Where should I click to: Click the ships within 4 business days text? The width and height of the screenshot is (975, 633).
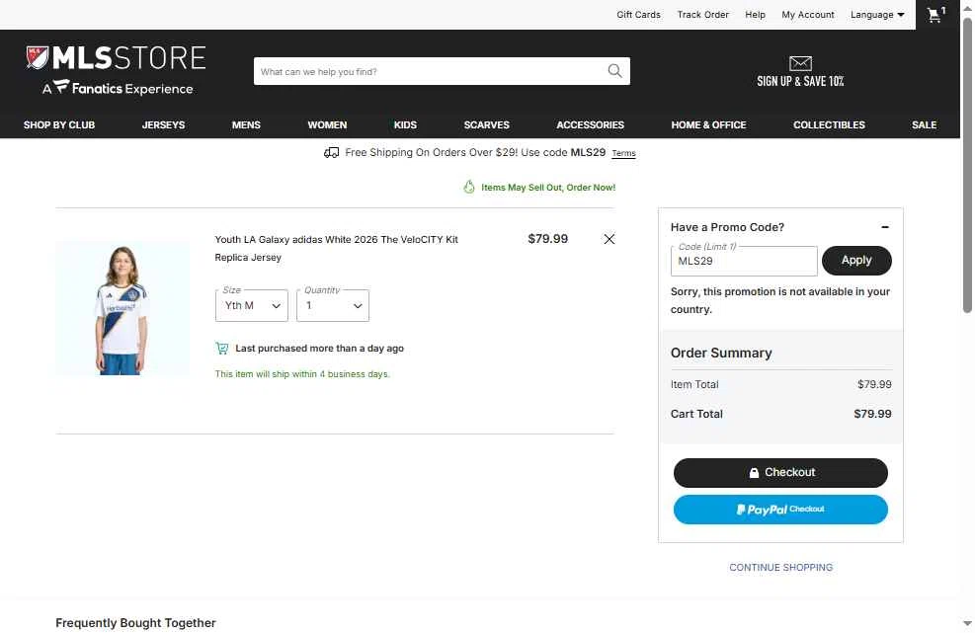point(302,374)
